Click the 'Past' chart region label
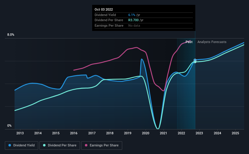The height and width of the screenshot is (154, 249). 189,42
